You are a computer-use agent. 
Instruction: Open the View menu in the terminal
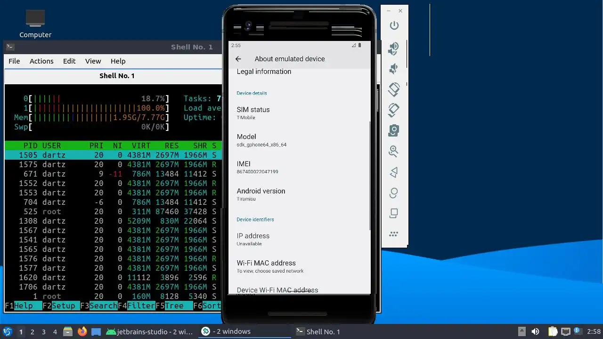click(93, 61)
